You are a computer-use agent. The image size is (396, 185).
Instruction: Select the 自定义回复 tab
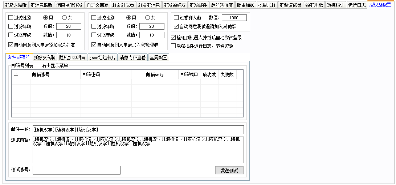(98, 5)
